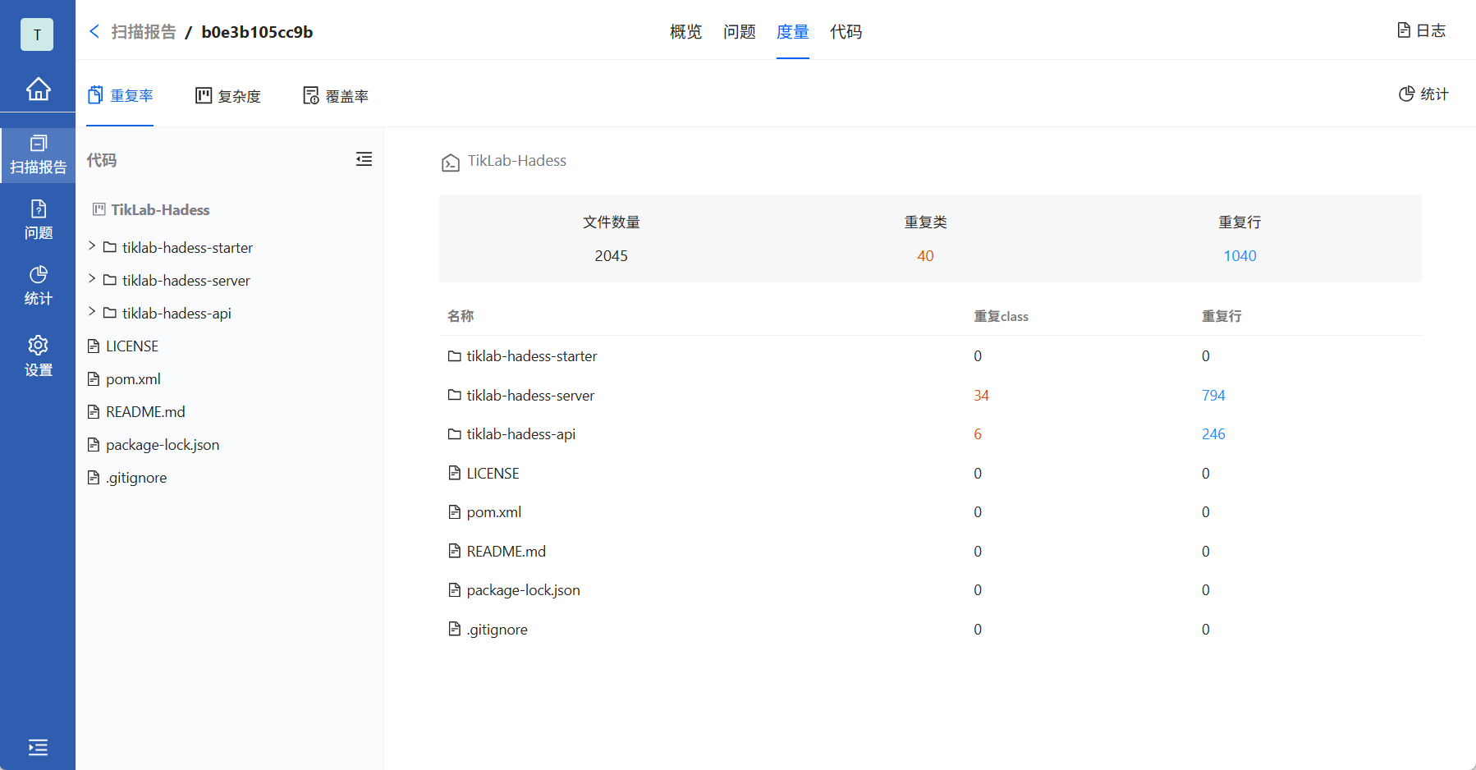Screen dimensions: 1476x770
Task: Open 扫描报告 in the left sidebar
Action: (x=38, y=155)
